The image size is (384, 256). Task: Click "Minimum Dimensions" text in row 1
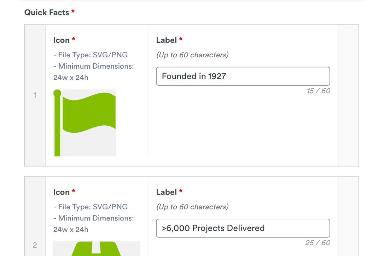tap(94, 66)
